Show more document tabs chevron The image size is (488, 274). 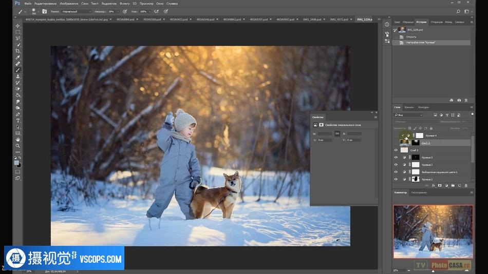click(x=379, y=19)
